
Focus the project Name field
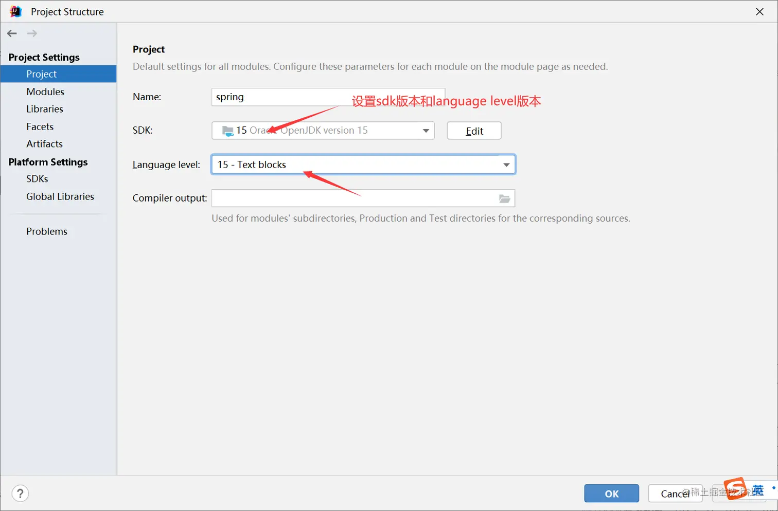(328, 97)
